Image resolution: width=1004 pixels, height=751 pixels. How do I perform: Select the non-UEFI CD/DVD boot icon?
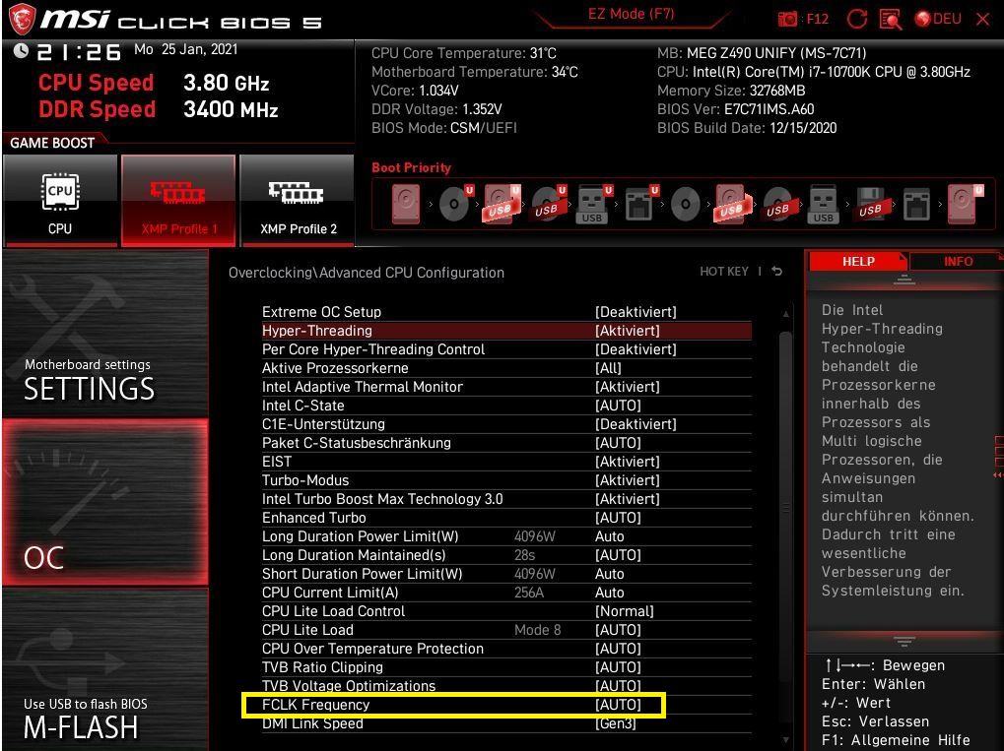685,204
